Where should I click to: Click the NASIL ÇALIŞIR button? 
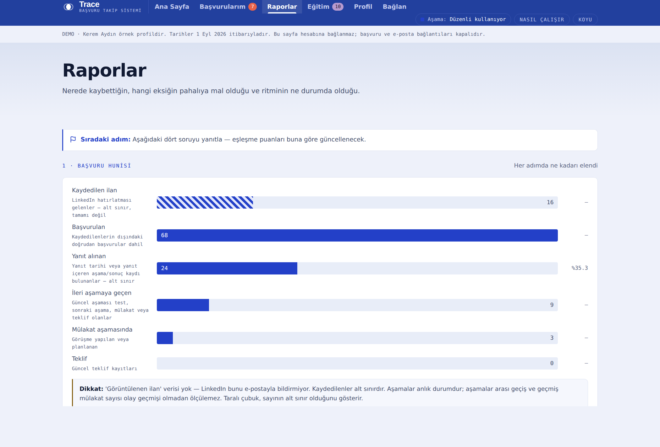(x=542, y=19)
